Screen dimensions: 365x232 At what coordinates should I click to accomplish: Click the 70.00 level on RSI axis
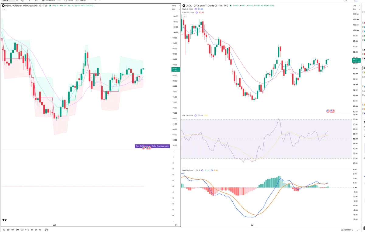pyautogui.click(x=355, y=119)
